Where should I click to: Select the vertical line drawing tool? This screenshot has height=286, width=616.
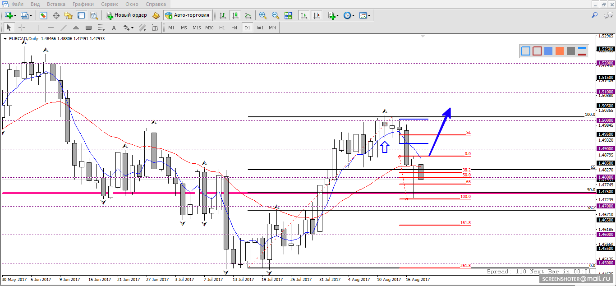coord(38,28)
